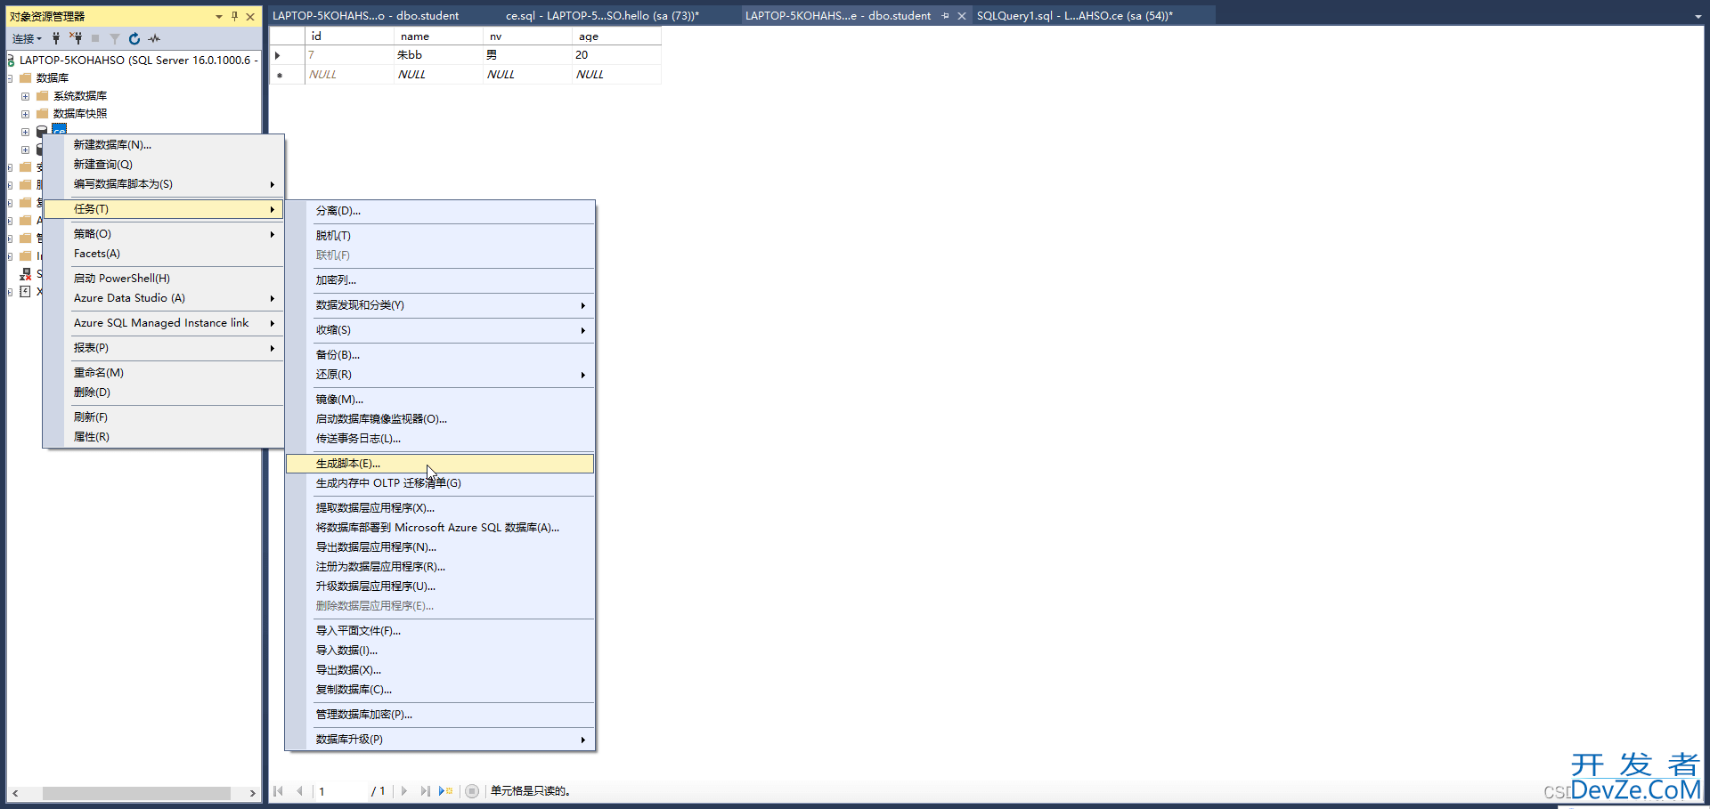Click 导出数据(X)... entry
1710x809 pixels.
pos(440,670)
